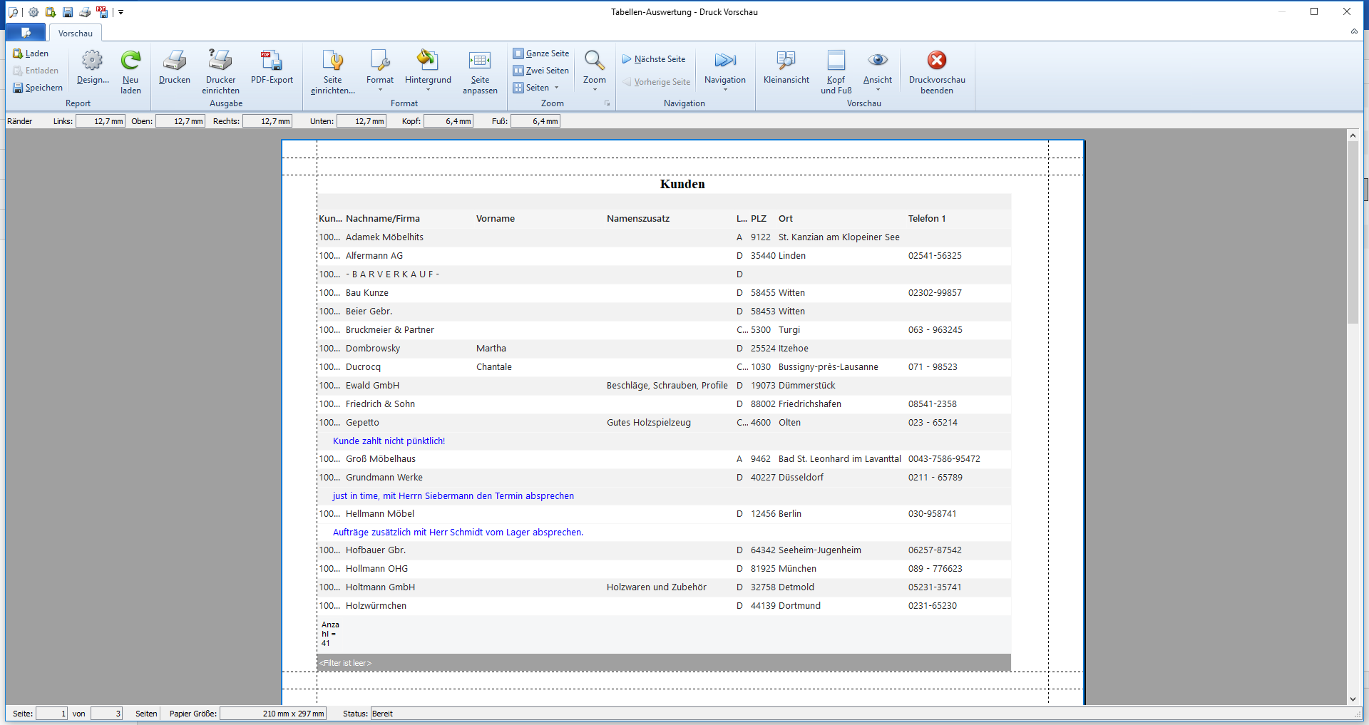Click the Links margin input field
The height and width of the screenshot is (725, 1369).
[x=101, y=121]
